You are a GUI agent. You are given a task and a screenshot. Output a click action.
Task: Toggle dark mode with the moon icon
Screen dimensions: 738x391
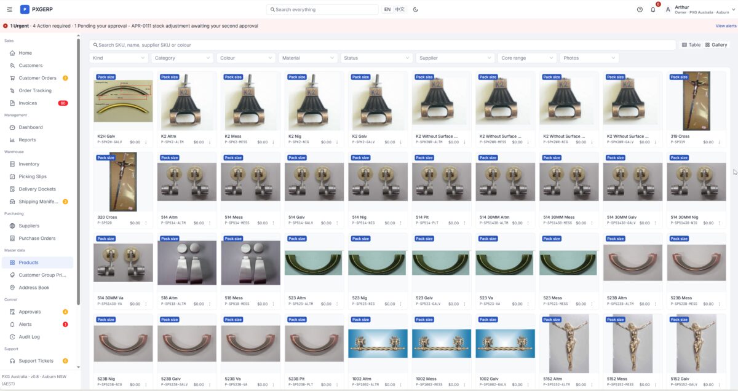tap(416, 9)
